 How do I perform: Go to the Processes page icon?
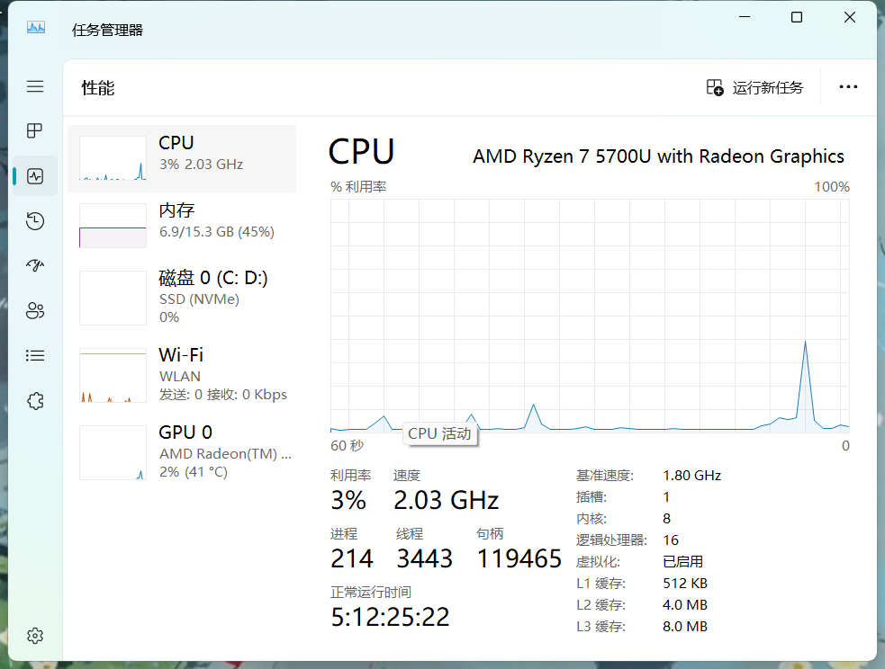35,130
